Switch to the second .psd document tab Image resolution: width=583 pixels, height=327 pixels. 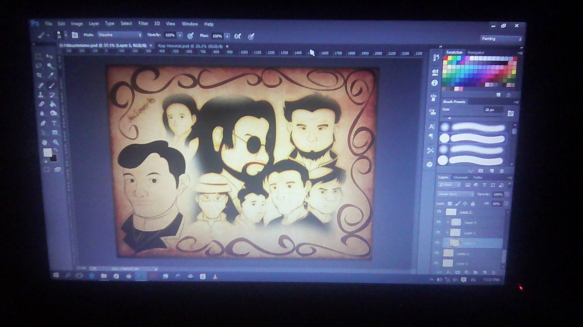pos(190,46)
